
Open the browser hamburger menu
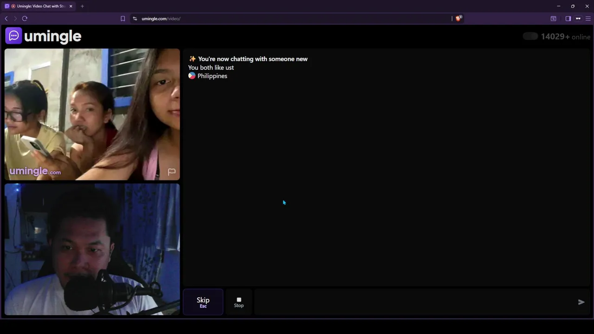(x=588, y=19)
